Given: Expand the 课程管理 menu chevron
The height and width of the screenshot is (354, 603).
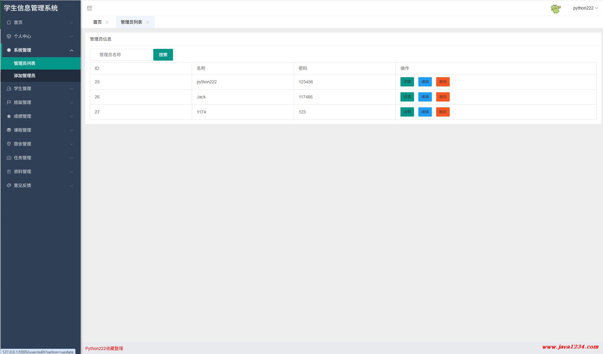Looking at the screenshot, I should [71, 130].
